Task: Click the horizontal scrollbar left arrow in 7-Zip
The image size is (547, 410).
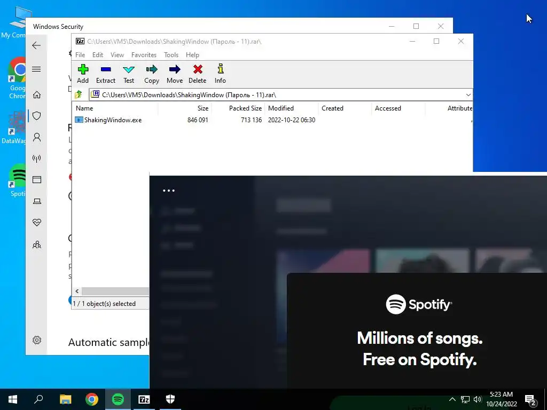Action: (77, 291)
